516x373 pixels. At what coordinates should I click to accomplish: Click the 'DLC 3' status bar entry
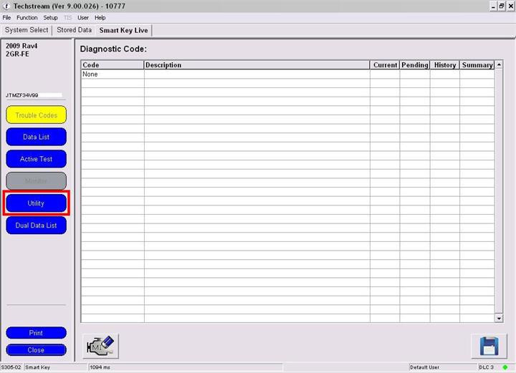tap(487, 367)
